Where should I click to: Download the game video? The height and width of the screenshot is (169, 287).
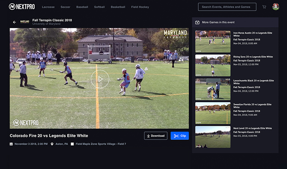(156, 136)
